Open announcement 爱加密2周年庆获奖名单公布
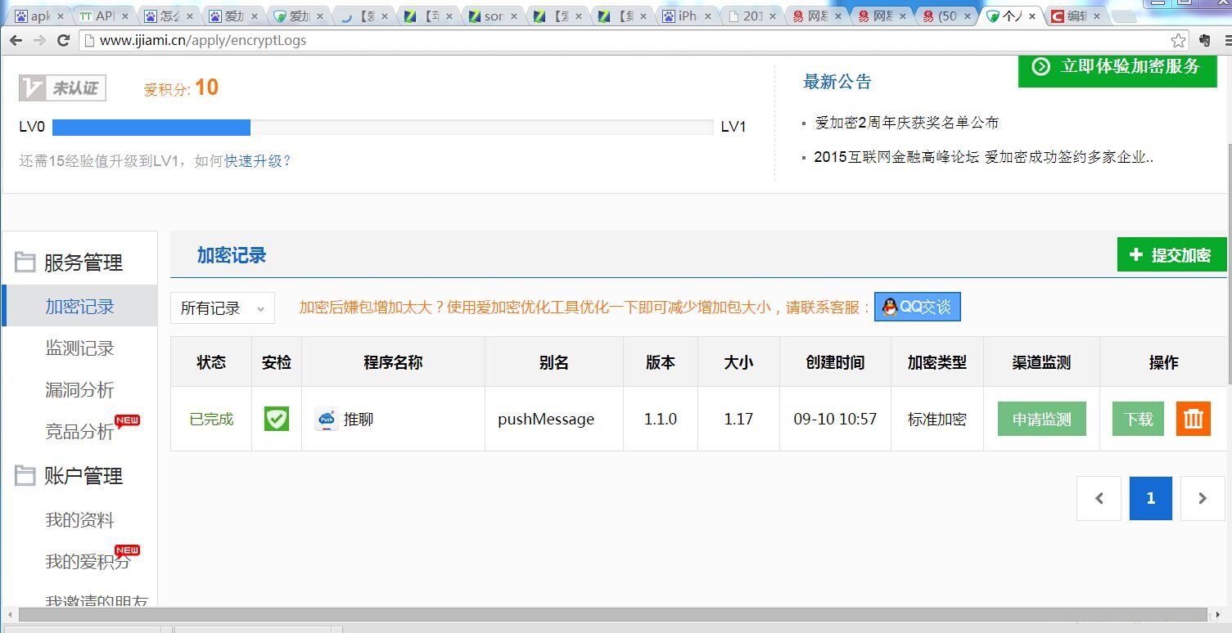The width and height of the screenshot is (1232, 633). [x=906, y=123]
